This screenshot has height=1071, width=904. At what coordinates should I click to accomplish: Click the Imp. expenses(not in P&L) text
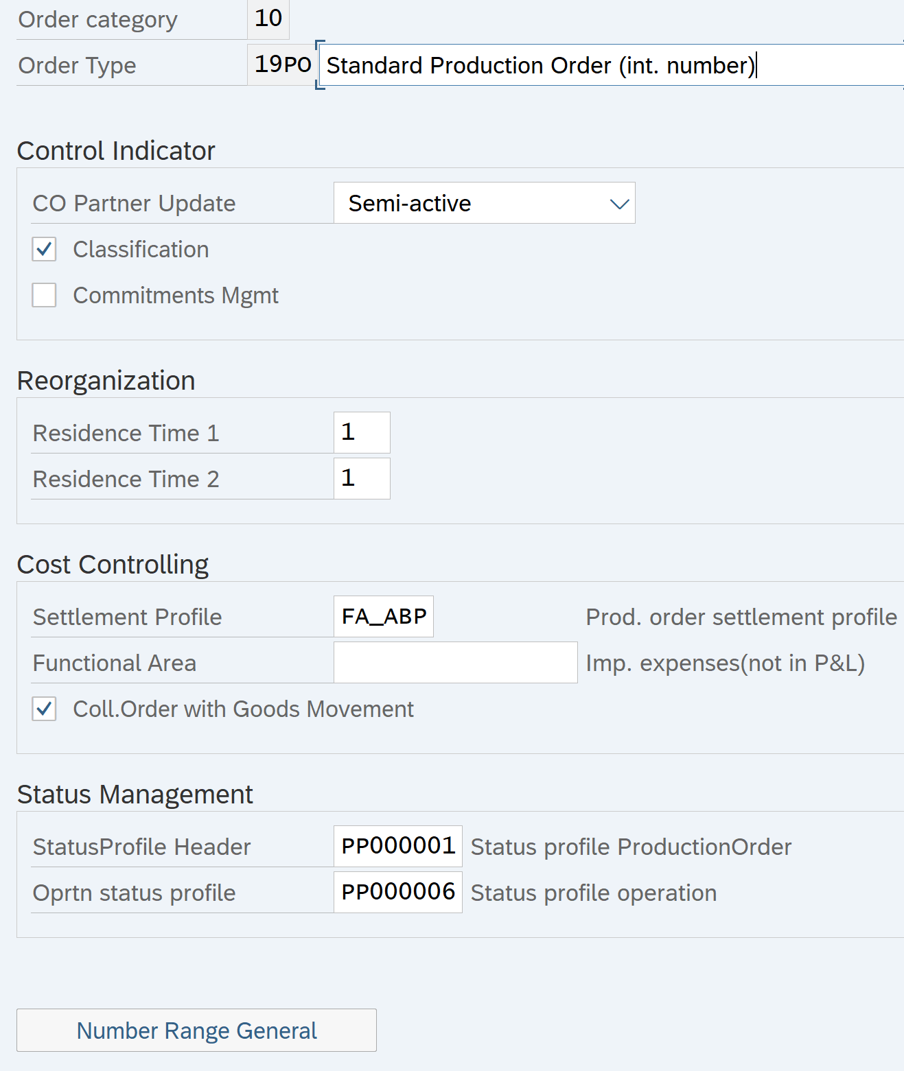pos(725,663)
